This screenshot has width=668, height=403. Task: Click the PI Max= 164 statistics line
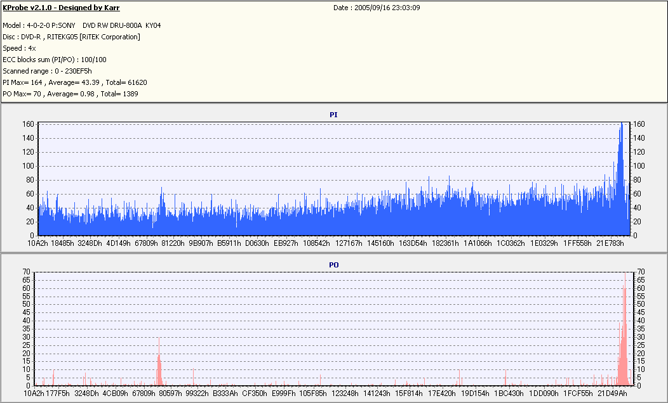click(x=75, y=82)
